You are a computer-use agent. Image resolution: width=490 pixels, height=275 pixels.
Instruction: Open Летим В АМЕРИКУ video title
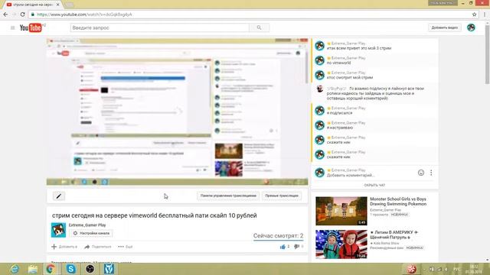(x=394, y=235)
